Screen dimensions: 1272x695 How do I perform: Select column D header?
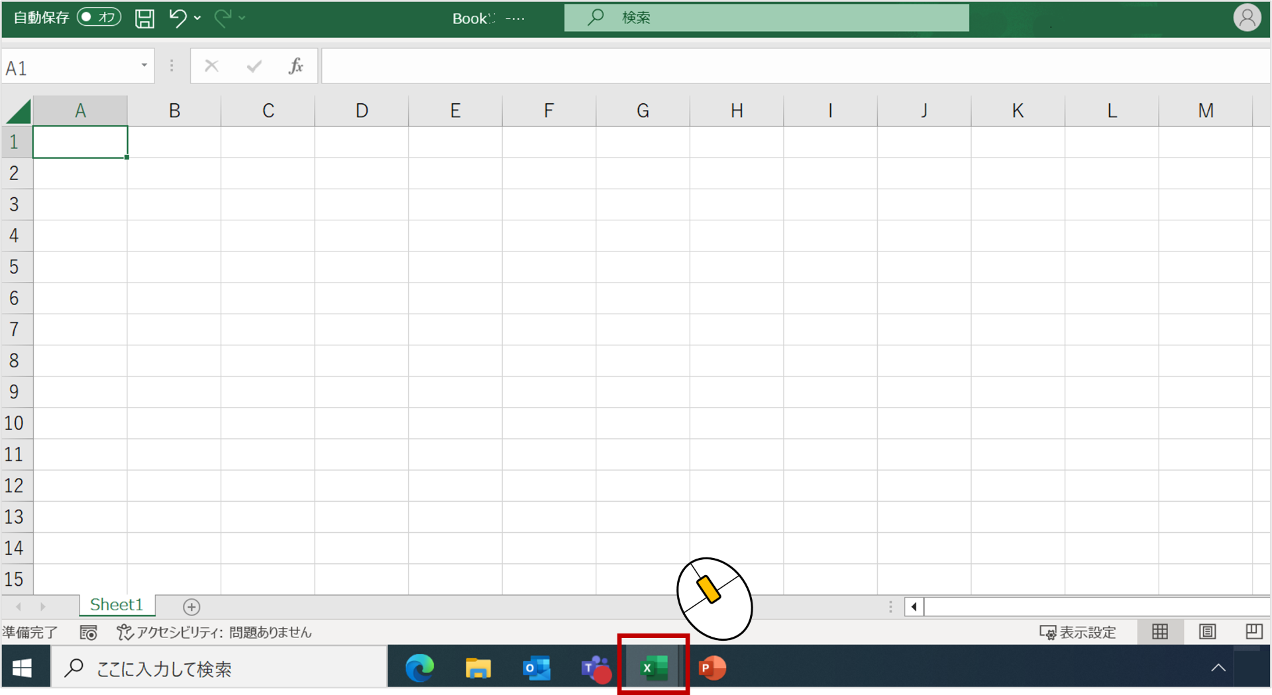pyautogui.click(x=362, y=111)
